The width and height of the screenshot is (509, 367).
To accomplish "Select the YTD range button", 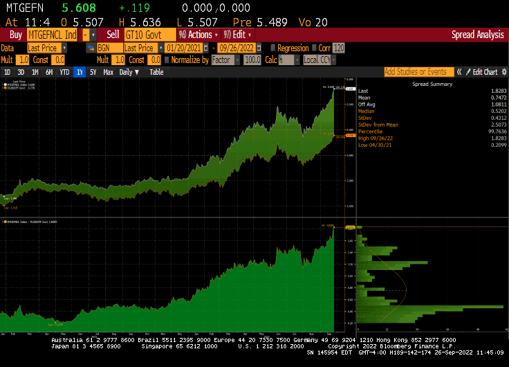I will (x=64, y=72).
